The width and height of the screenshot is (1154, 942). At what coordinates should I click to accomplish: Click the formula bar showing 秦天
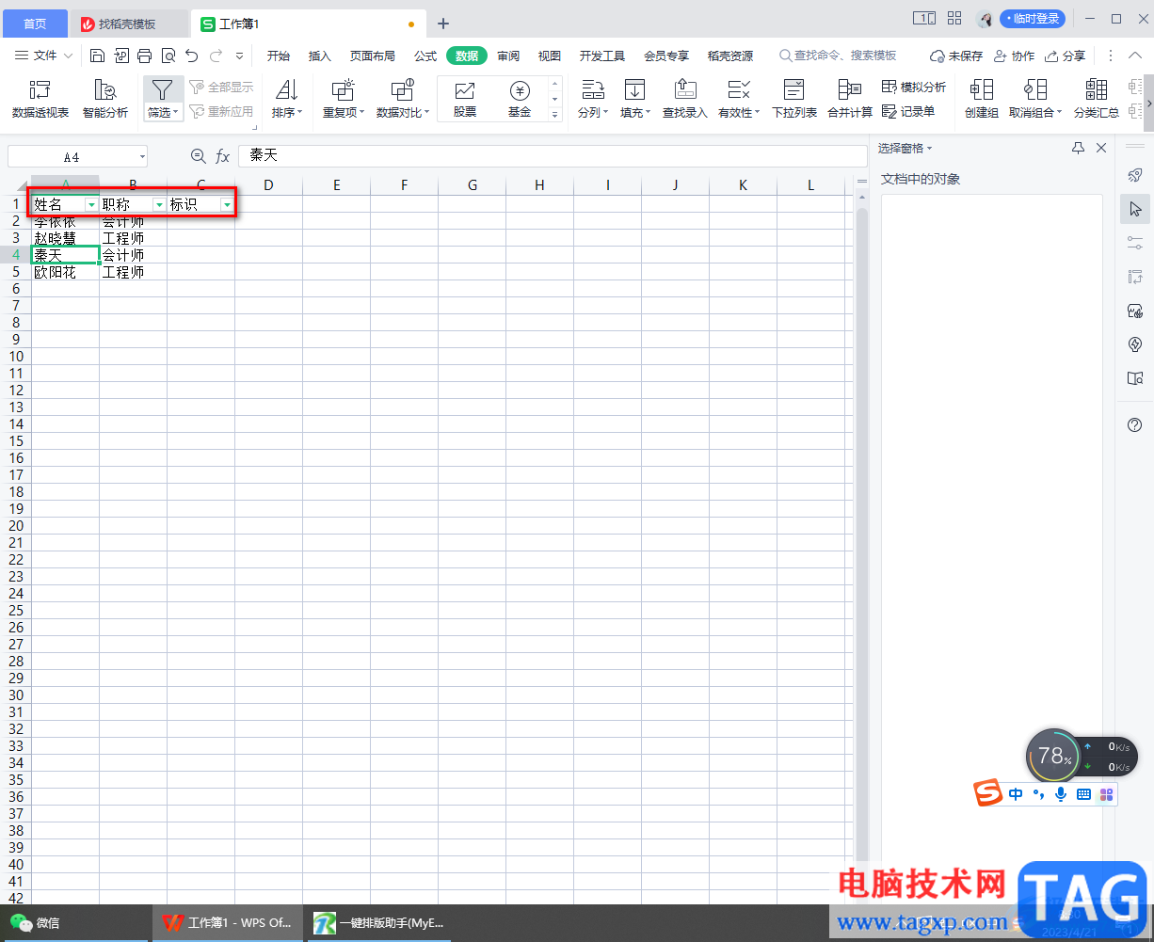tap(553, 156)
